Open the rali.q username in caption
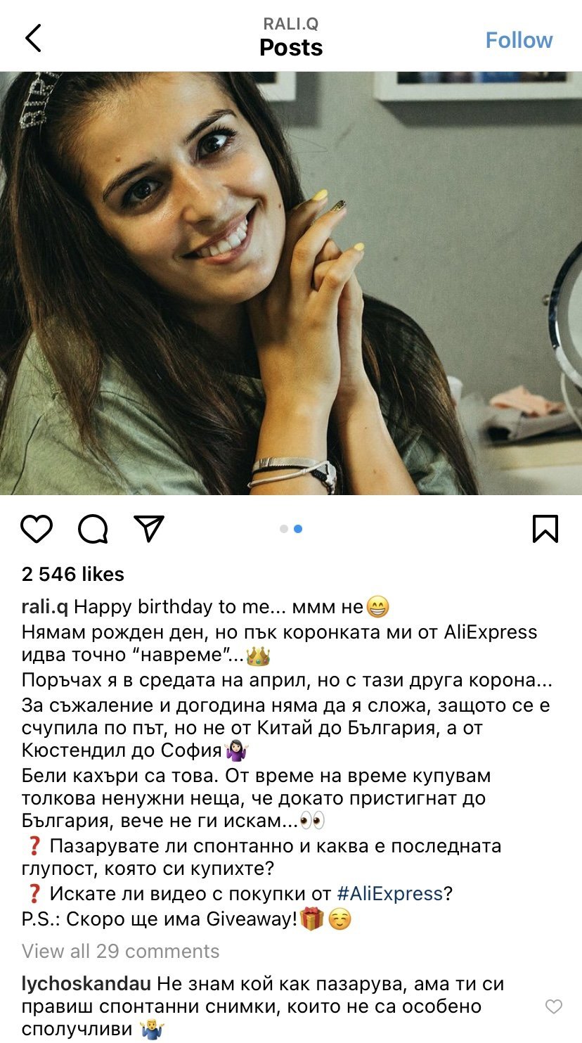This screenshot has width=582, height=1043. (x=45, y=606)
